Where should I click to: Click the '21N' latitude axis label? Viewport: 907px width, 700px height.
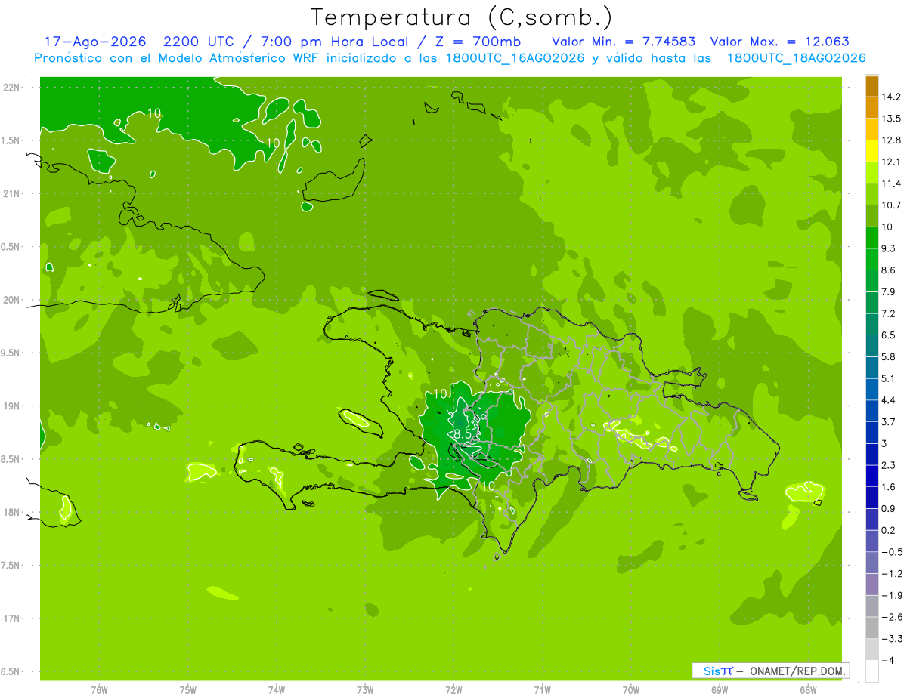(x=12, y=193)
